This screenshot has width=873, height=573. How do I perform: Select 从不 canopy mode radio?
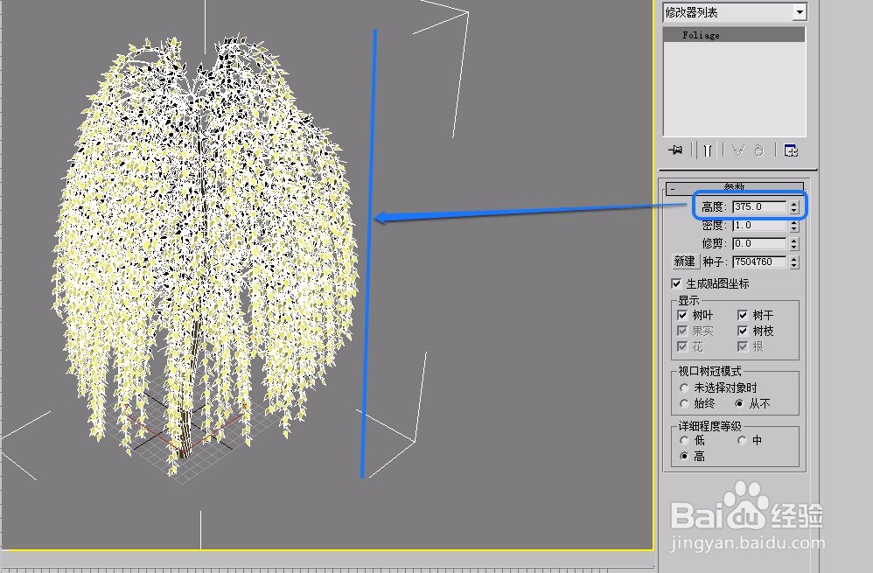pos(739,403)
